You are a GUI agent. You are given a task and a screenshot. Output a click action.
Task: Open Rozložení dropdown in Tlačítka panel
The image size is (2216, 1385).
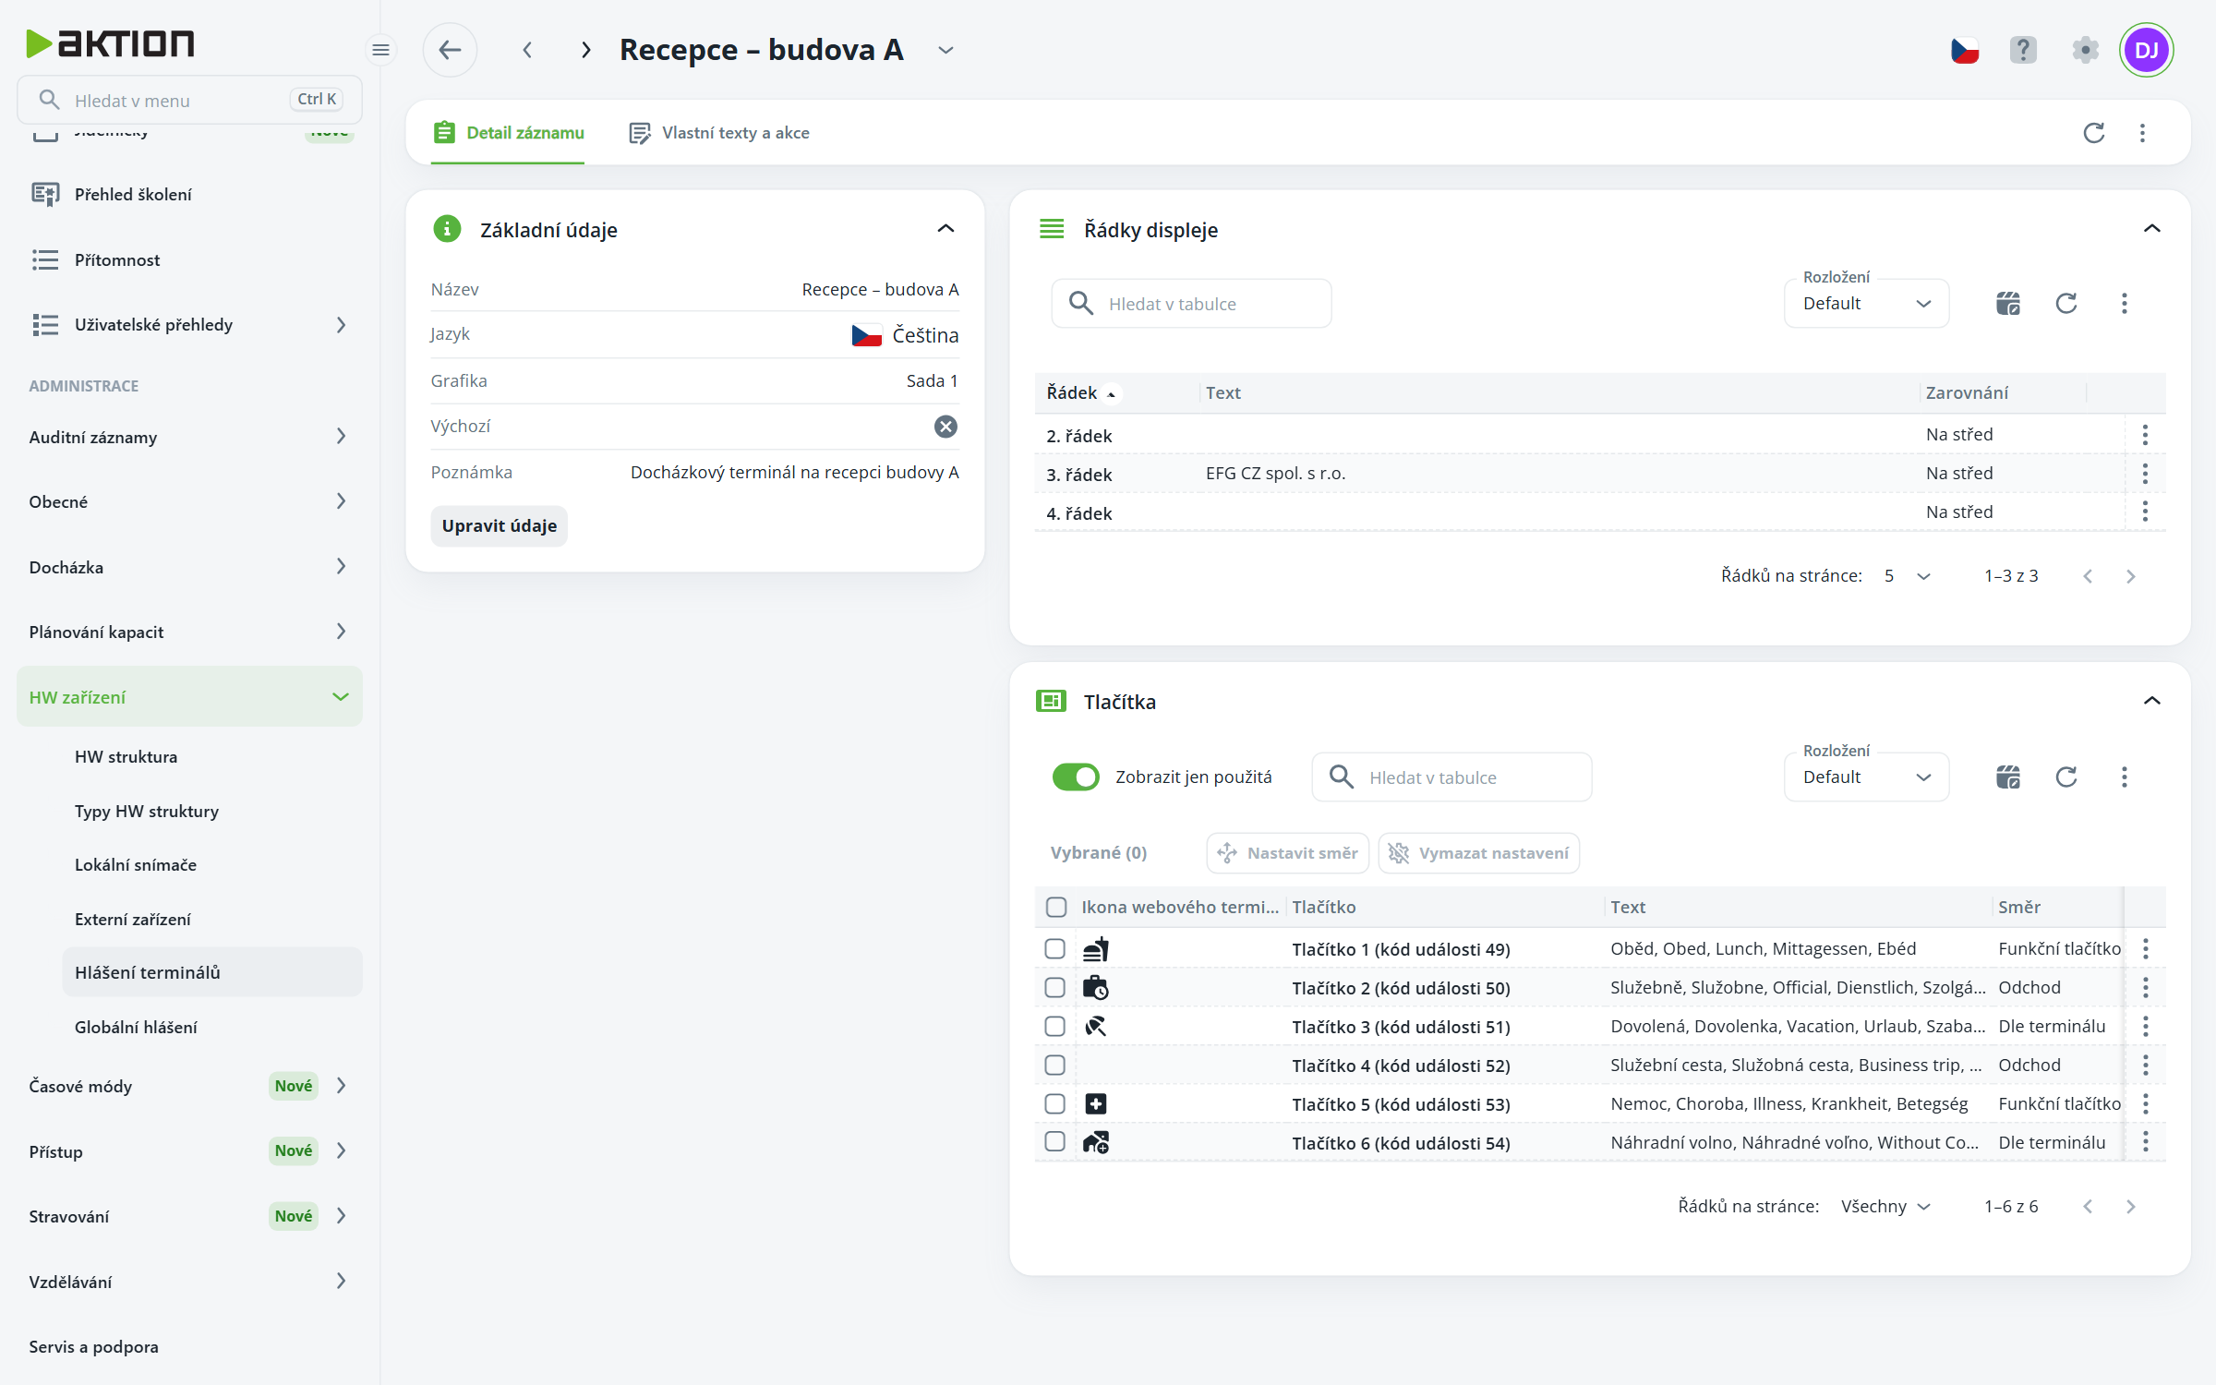(x=1866, y=777)
